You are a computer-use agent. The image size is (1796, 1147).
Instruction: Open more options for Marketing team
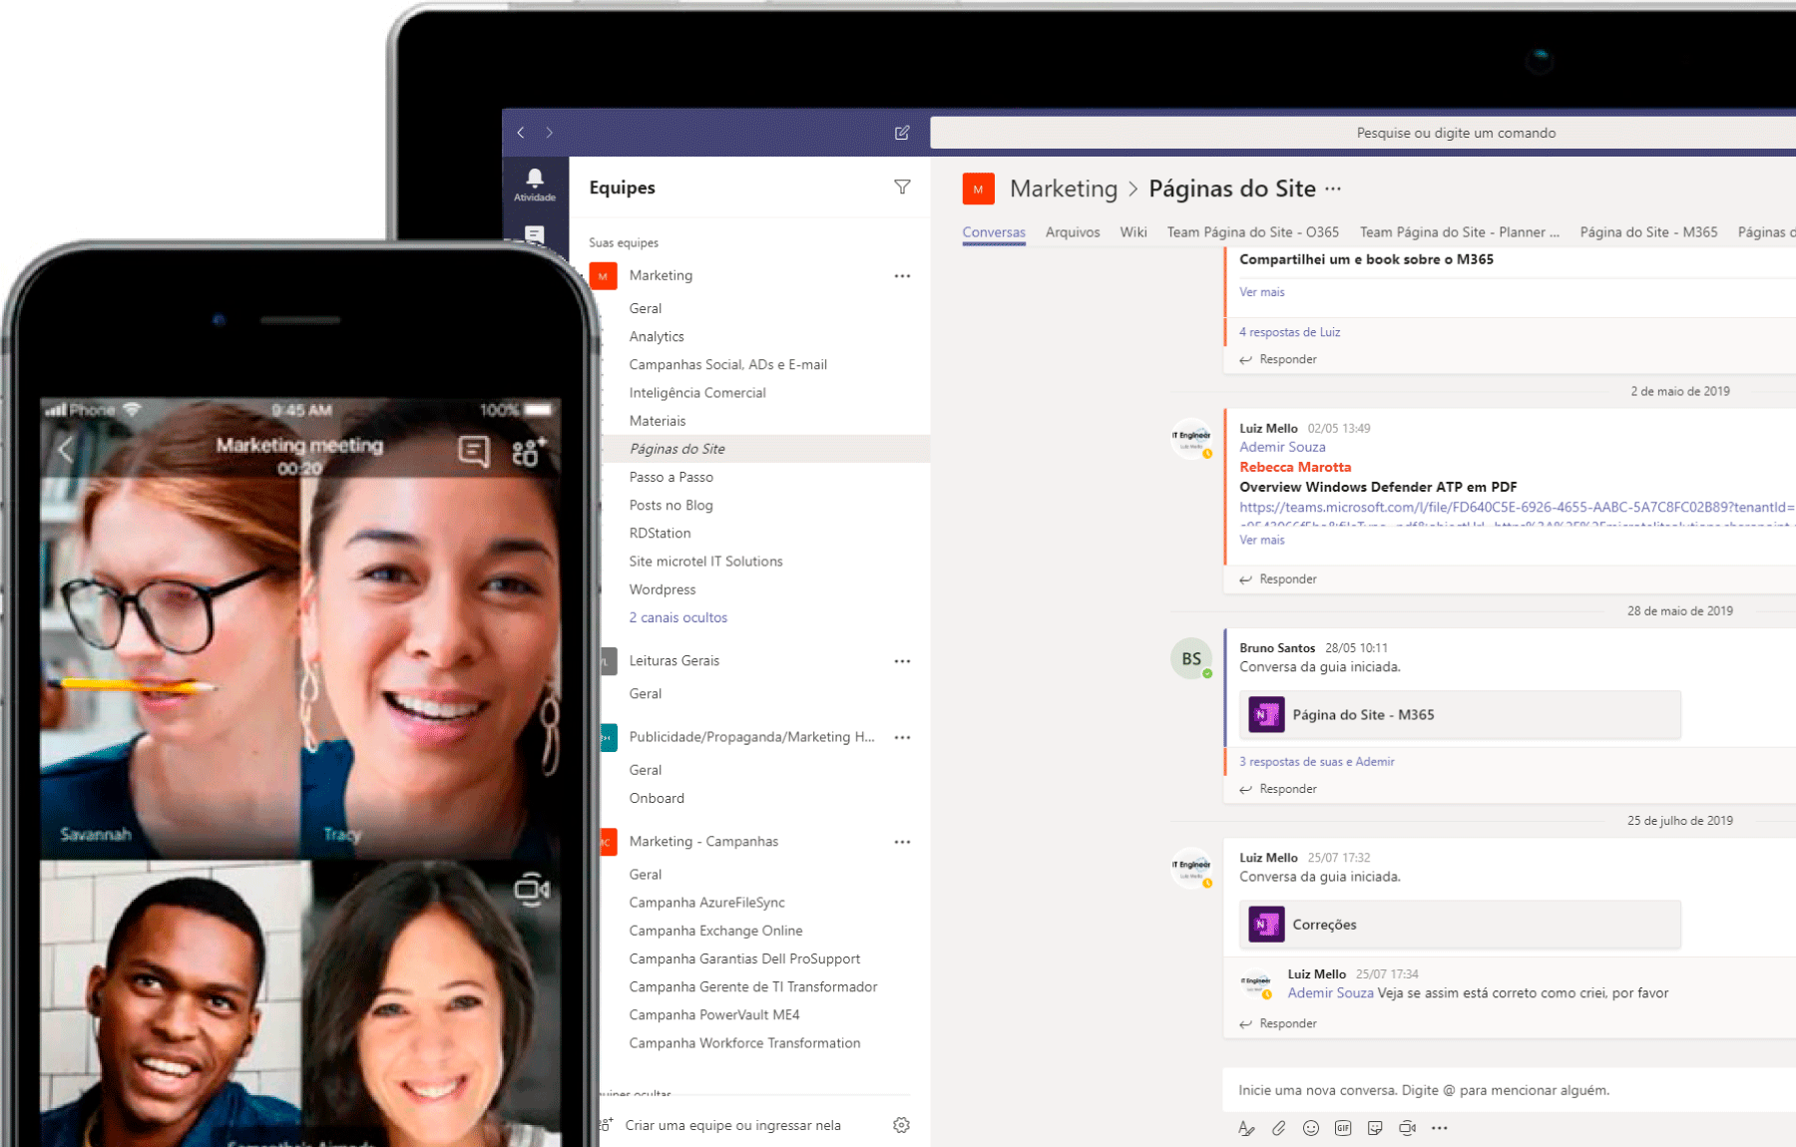click(x=902, y=276)
